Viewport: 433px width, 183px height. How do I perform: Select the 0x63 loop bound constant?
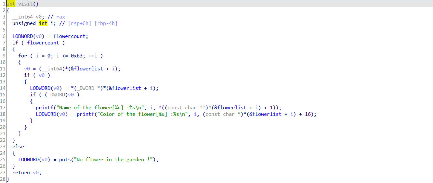pyautogui.click(x=77, y=55)
